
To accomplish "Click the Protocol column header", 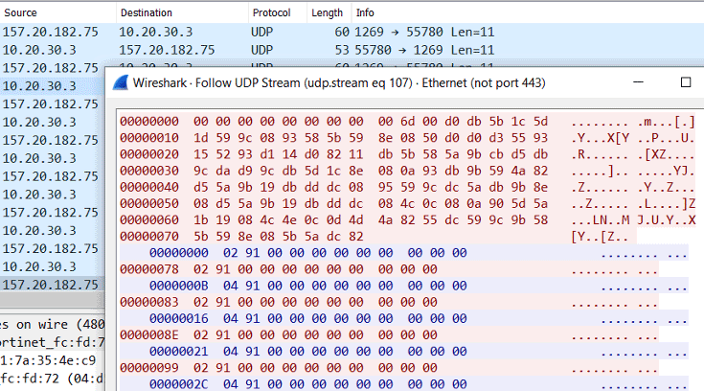I will [x=276, y=13].
